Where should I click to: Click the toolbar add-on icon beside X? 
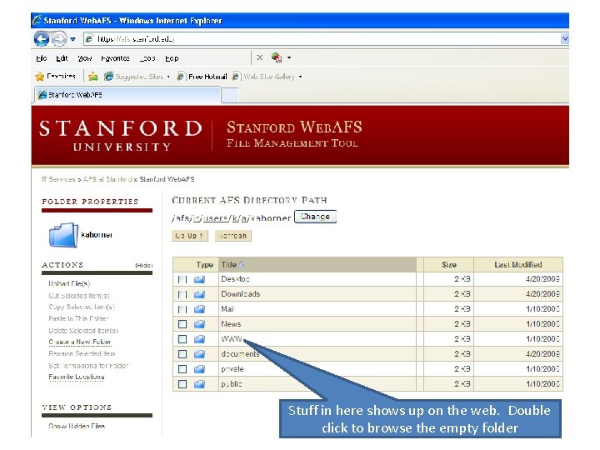click(277, 57)
